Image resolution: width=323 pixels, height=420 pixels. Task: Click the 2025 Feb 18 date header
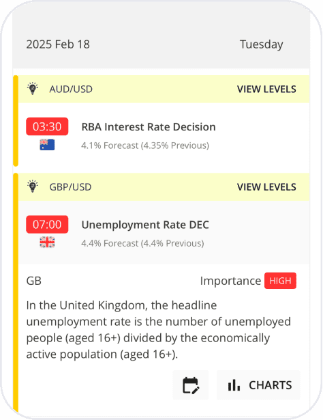(58, 44)
